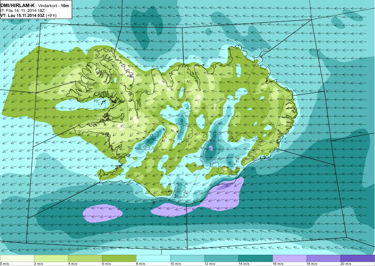Click the legend swatch between 18 and 20 m/s
The height and width of the screenshot is (266, 375).
tap(324, 259)
